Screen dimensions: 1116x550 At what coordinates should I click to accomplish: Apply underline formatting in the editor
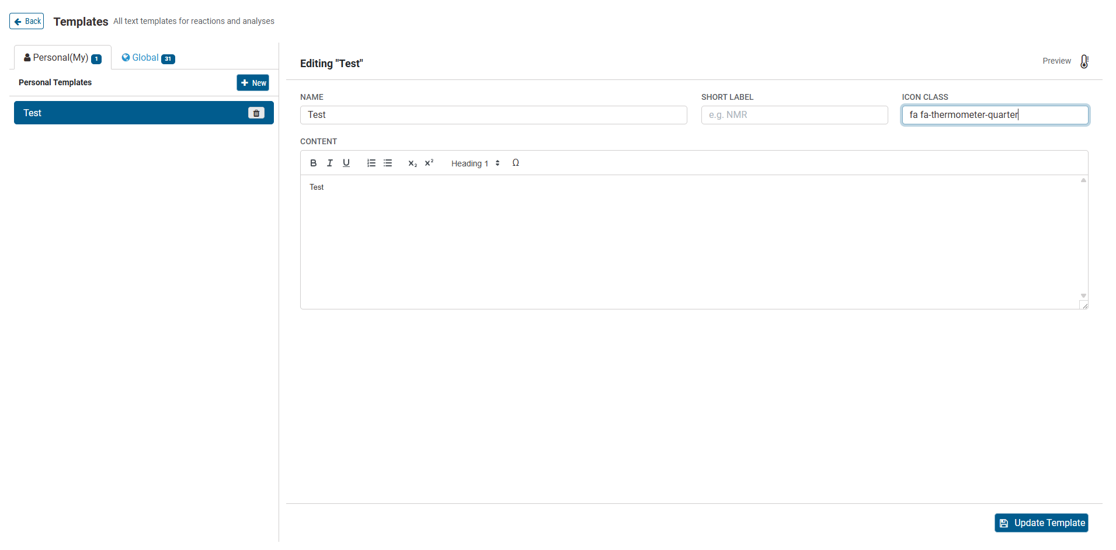coord(346,163)
